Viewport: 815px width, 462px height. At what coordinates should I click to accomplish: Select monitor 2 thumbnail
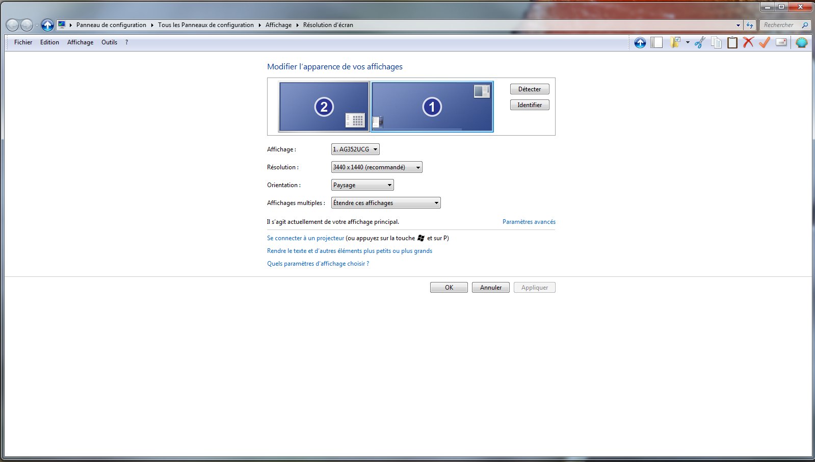324,107
